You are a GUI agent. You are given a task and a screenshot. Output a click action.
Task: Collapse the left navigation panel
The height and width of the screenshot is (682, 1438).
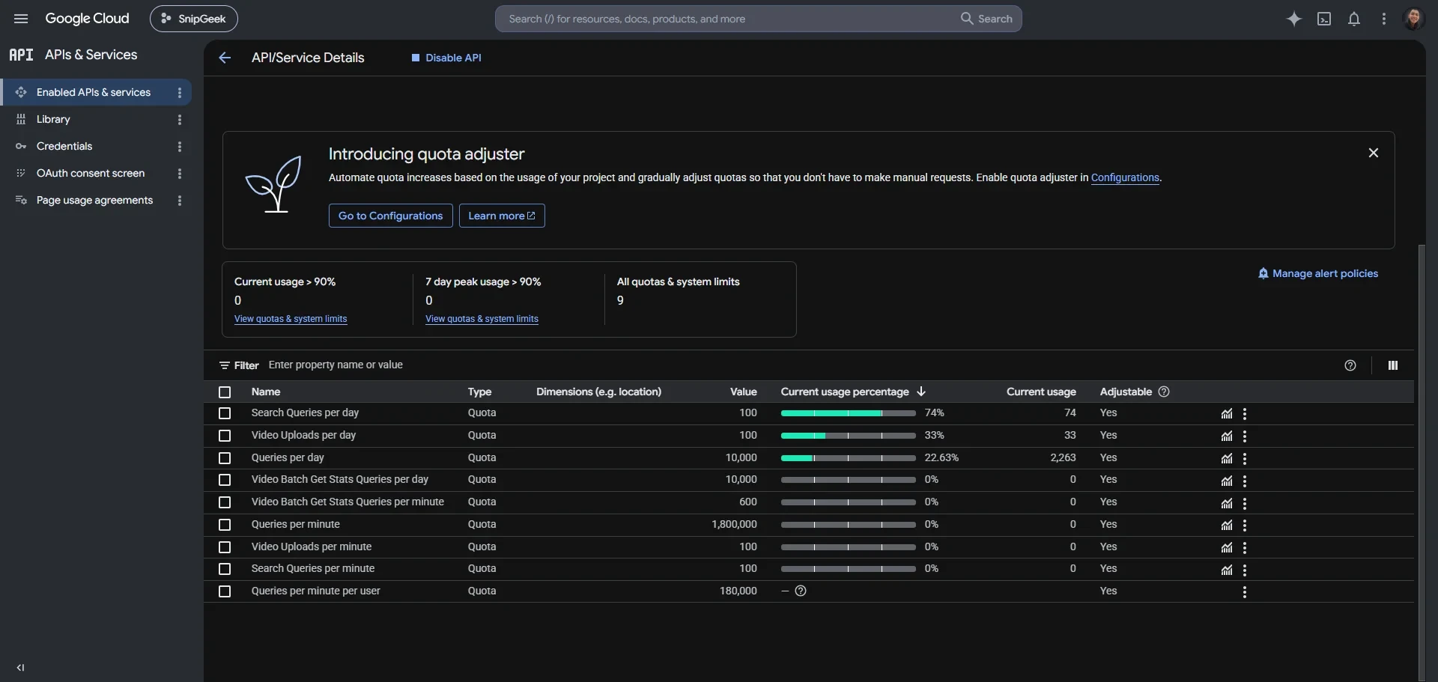[20, 667]
